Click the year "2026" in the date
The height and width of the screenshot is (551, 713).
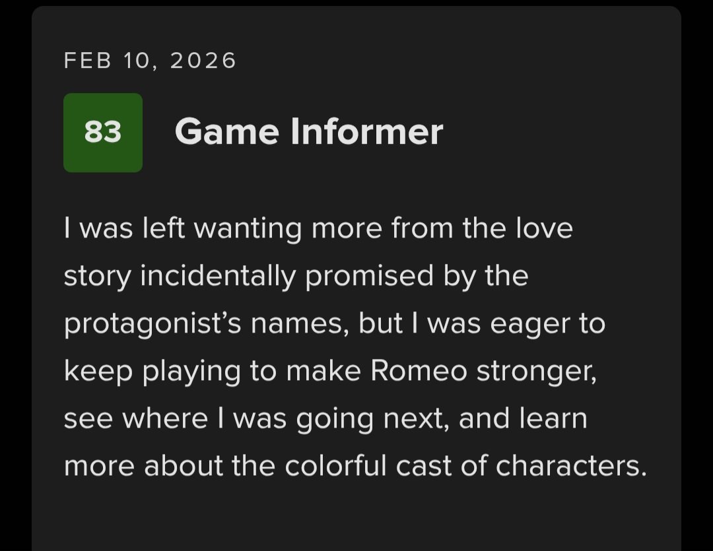[203, 61]
